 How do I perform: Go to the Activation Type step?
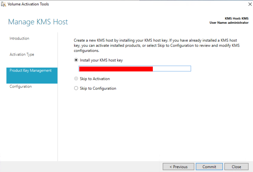pyautogui.click(x=22, y=55)
